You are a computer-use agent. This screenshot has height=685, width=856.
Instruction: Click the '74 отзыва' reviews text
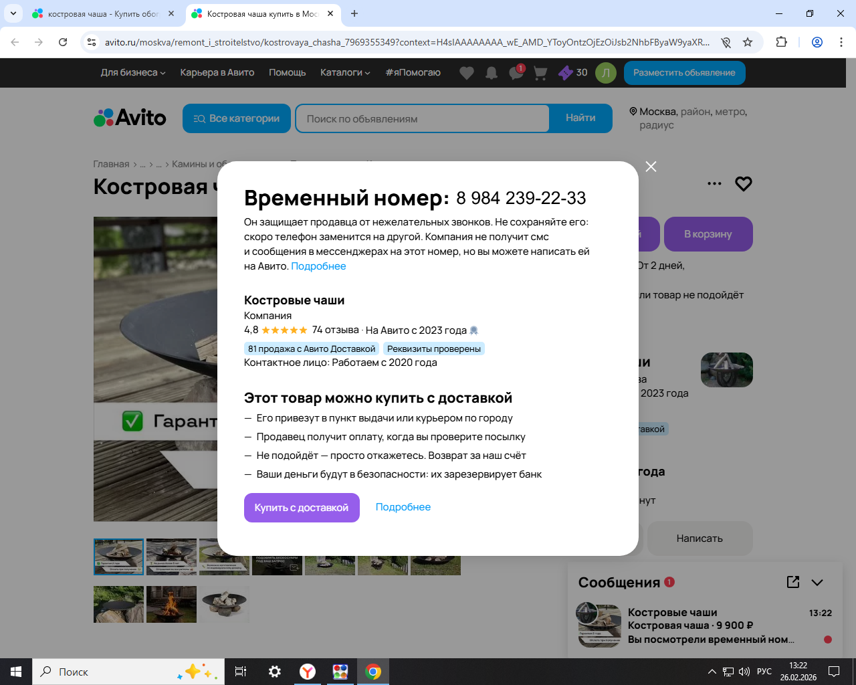point(336,330)
